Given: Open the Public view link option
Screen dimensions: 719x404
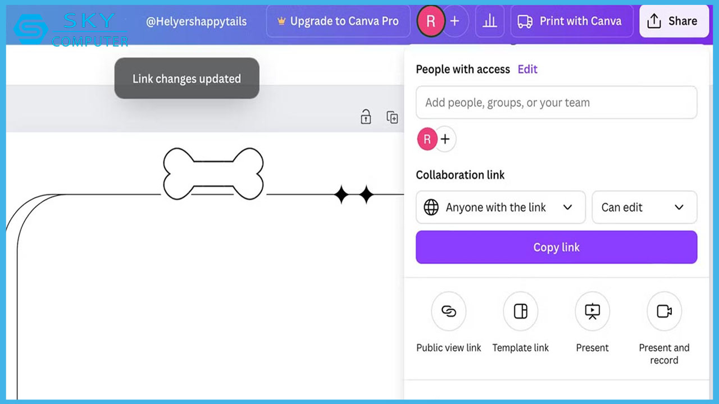Looking at the screenshot, I should click(x=448, y=311).
